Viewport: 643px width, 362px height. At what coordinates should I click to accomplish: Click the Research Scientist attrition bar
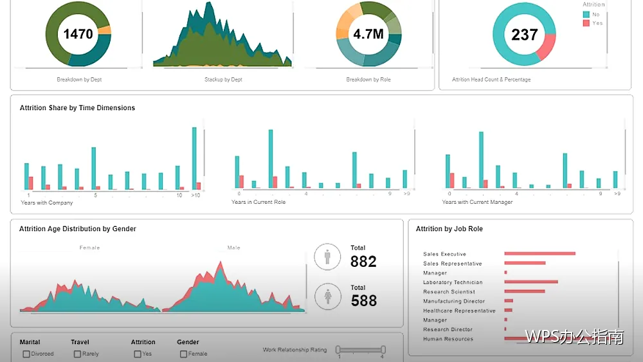pyautogui.click(x=525, y=291)
